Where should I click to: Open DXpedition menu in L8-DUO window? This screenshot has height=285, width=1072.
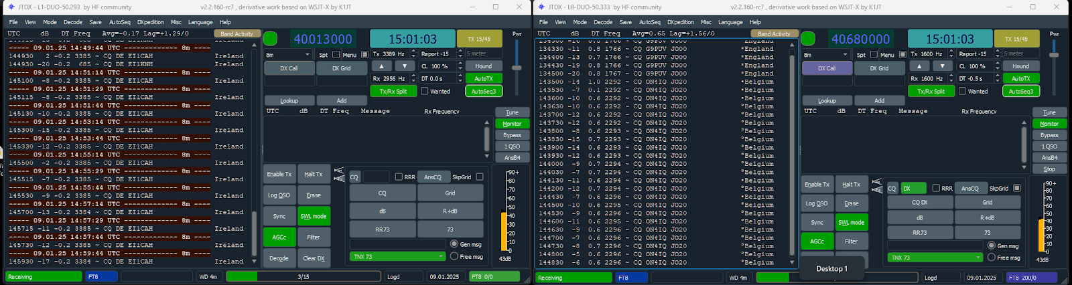point(681,22)
